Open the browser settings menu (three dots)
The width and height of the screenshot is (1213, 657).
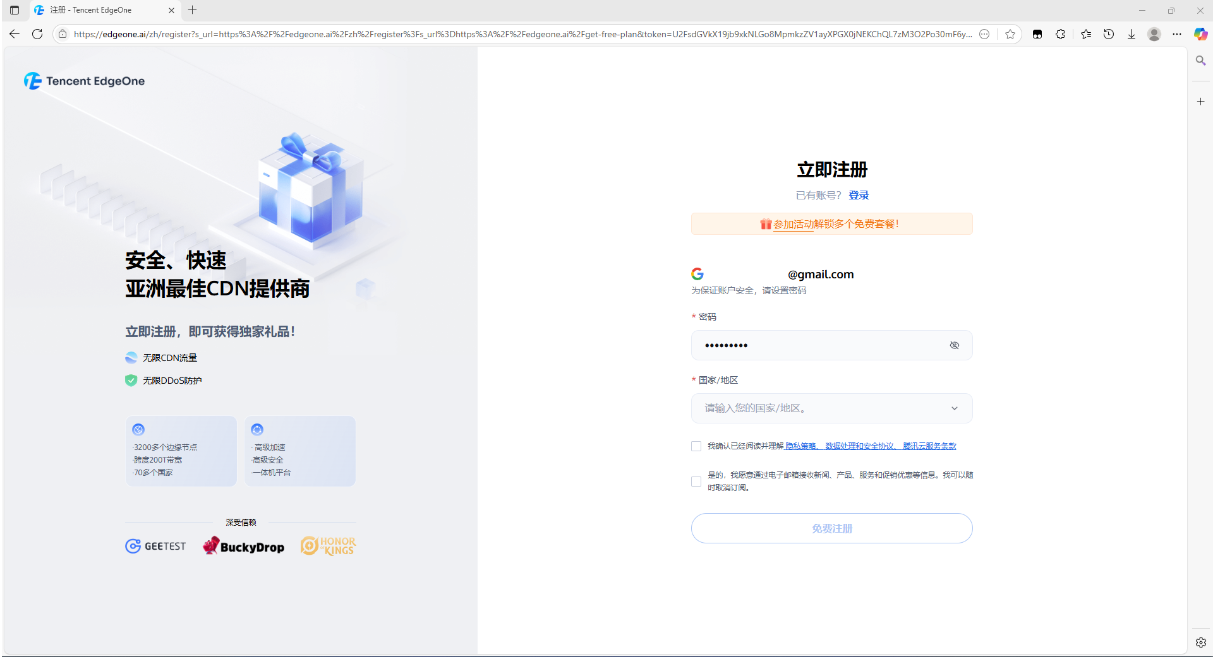coord(1177,34)
